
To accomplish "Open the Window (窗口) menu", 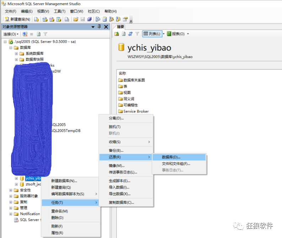I will tap(77, 11).
